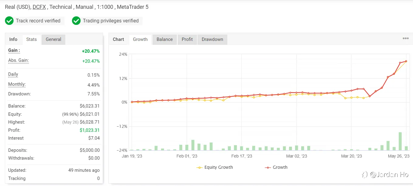Screen dimensions: 413x186
Task: Click the $0.00 Withdrawals value
Action: click(94, 158)
